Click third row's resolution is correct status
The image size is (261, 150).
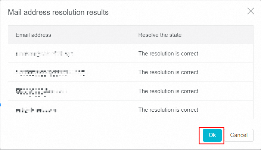pyautogui.click(x=168, y=91)
